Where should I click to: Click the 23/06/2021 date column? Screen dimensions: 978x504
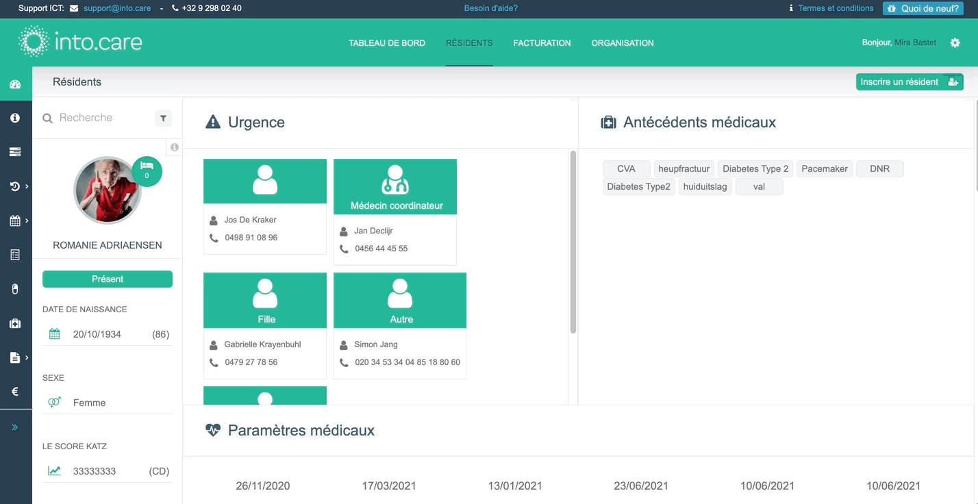coord(641,486)
